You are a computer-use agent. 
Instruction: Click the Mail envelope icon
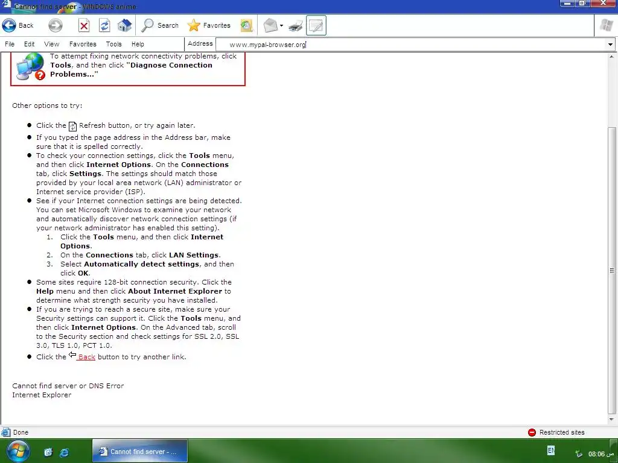tap(270, 25)
